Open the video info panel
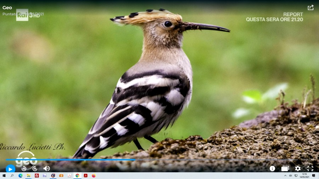The height and width of the screenshot is (179, 319). pos(272,169)
